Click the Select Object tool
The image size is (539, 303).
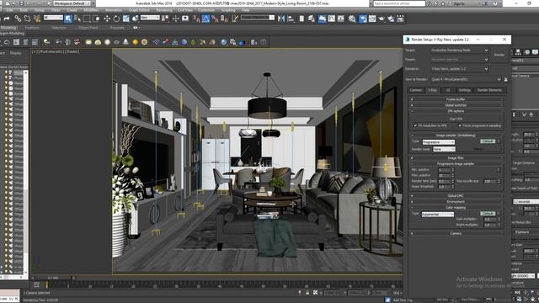point(68,19)
